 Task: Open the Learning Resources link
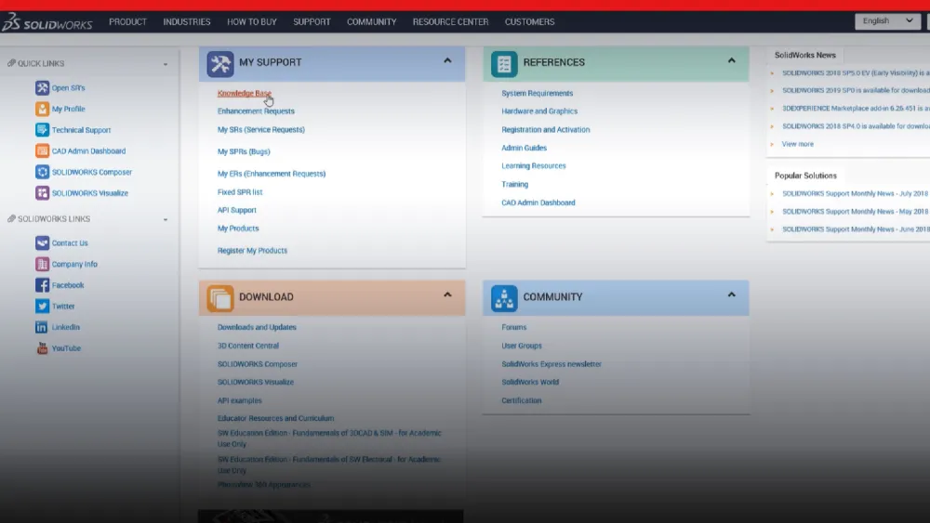point(533,166)
